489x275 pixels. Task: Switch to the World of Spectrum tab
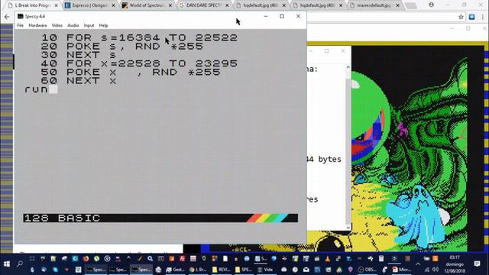point(147,5)
